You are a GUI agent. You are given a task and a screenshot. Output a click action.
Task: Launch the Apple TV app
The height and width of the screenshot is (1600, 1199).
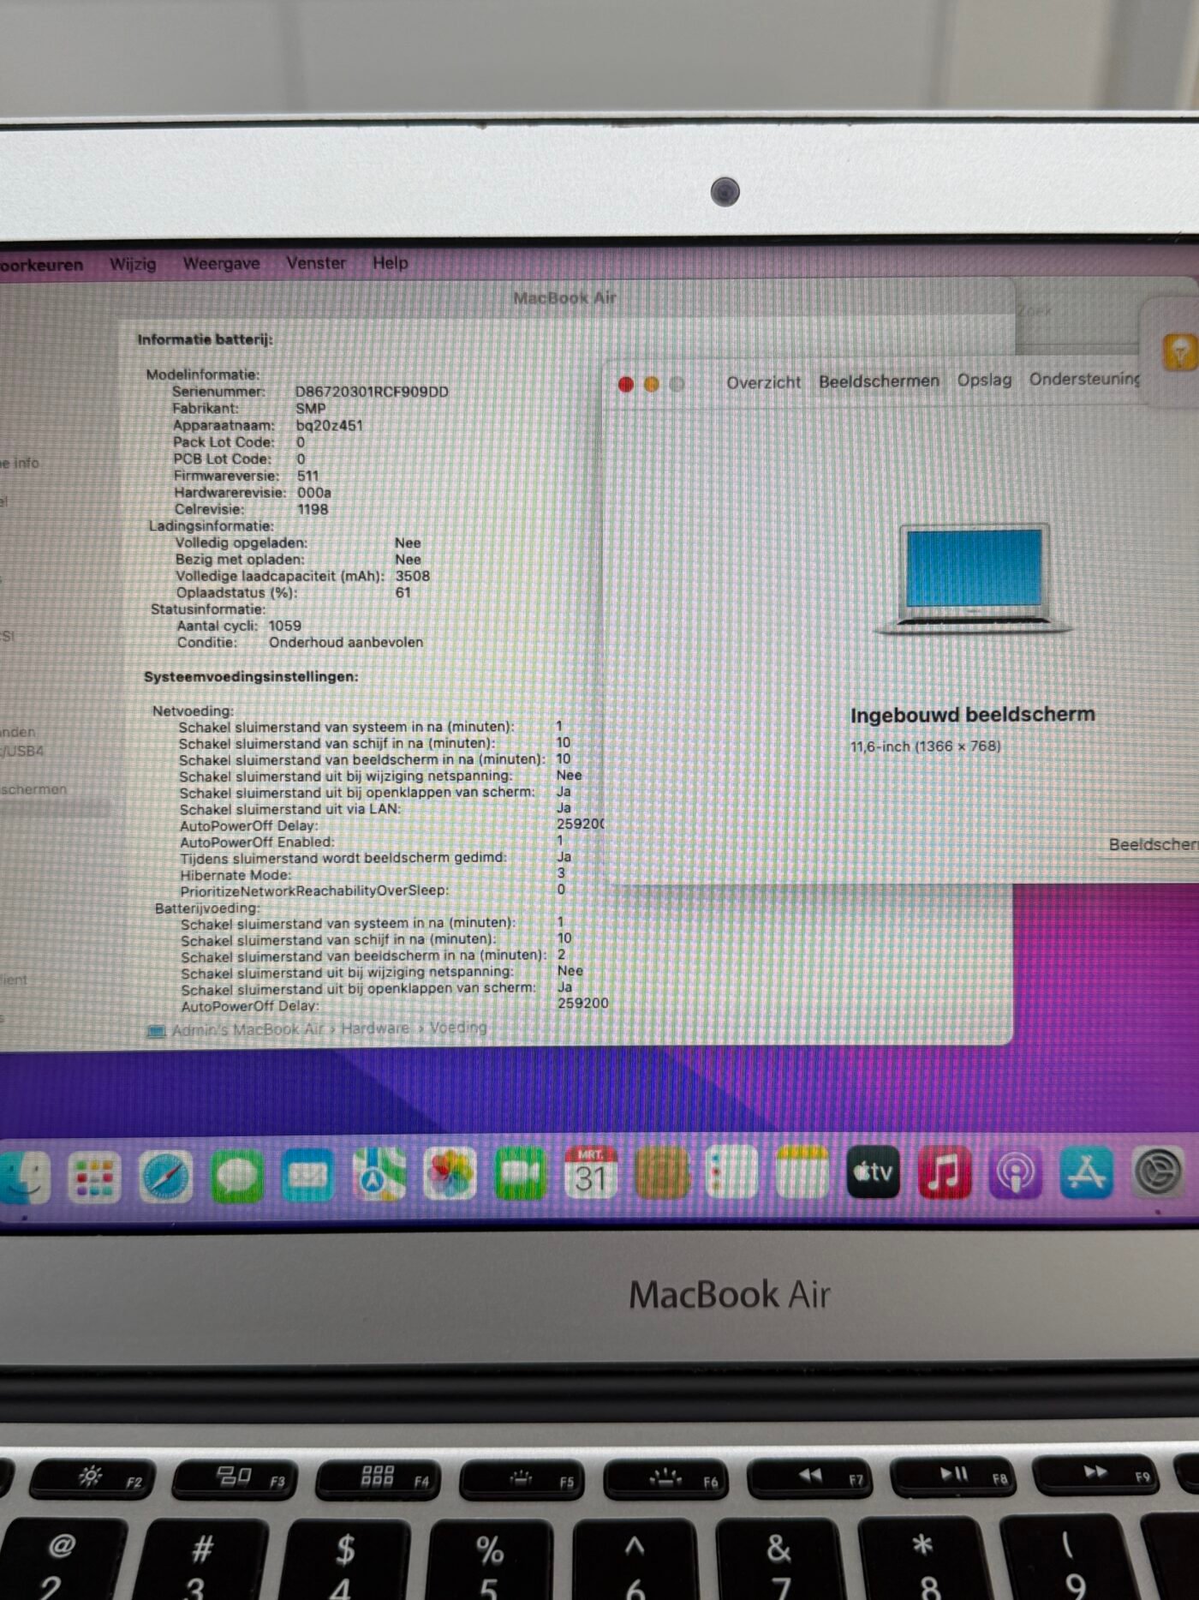(x=873, y=1172)
